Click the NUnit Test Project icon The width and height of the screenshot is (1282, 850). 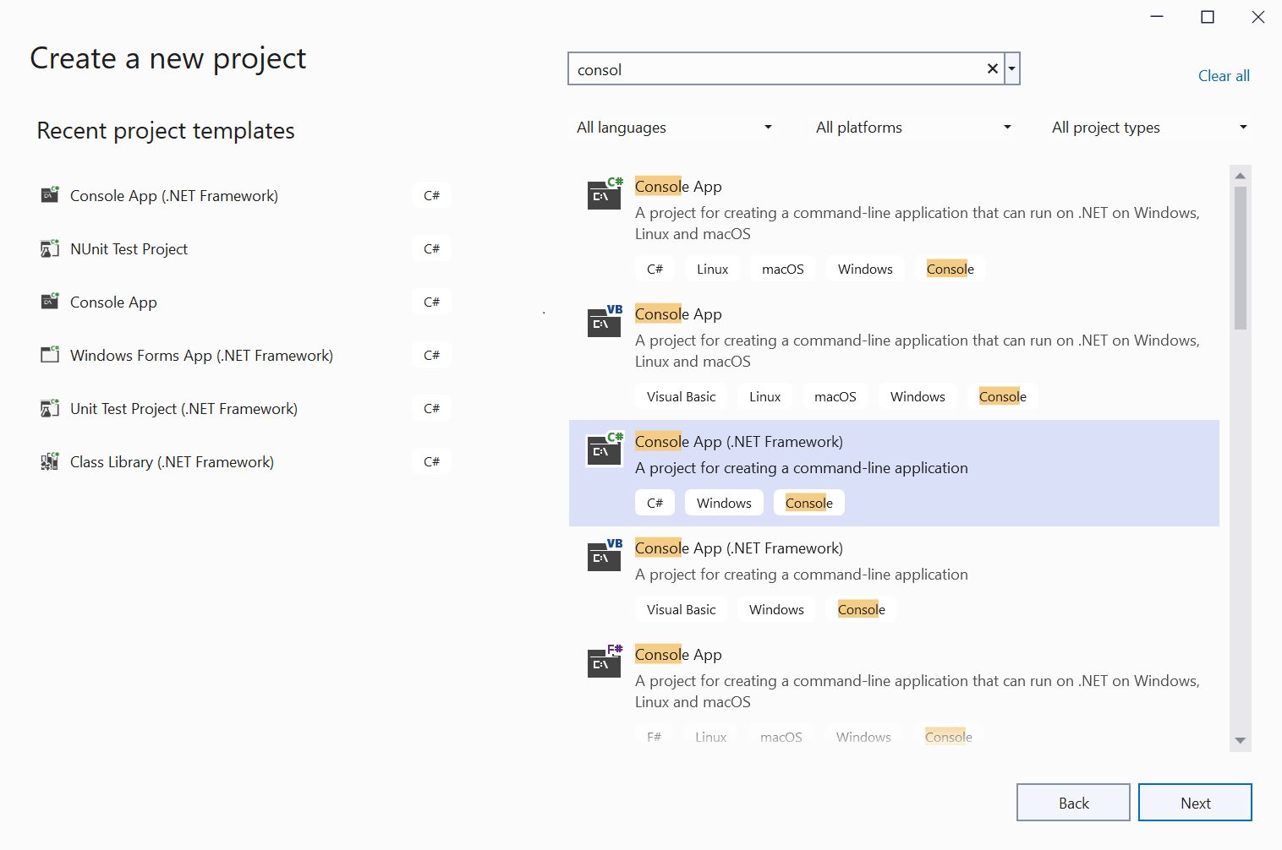point(50,248)
